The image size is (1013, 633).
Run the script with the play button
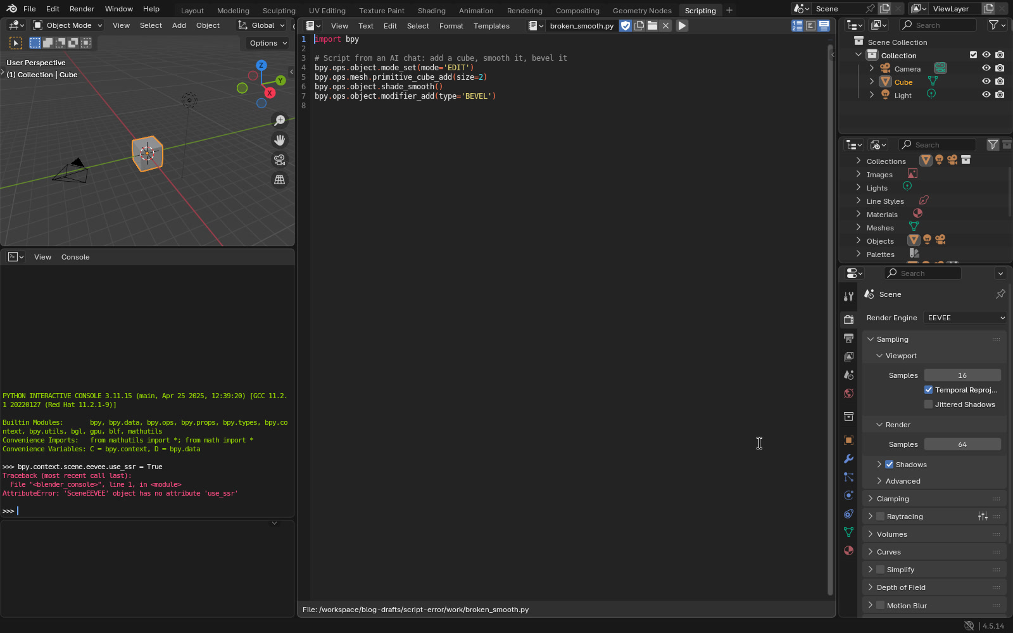pos(682,26)
